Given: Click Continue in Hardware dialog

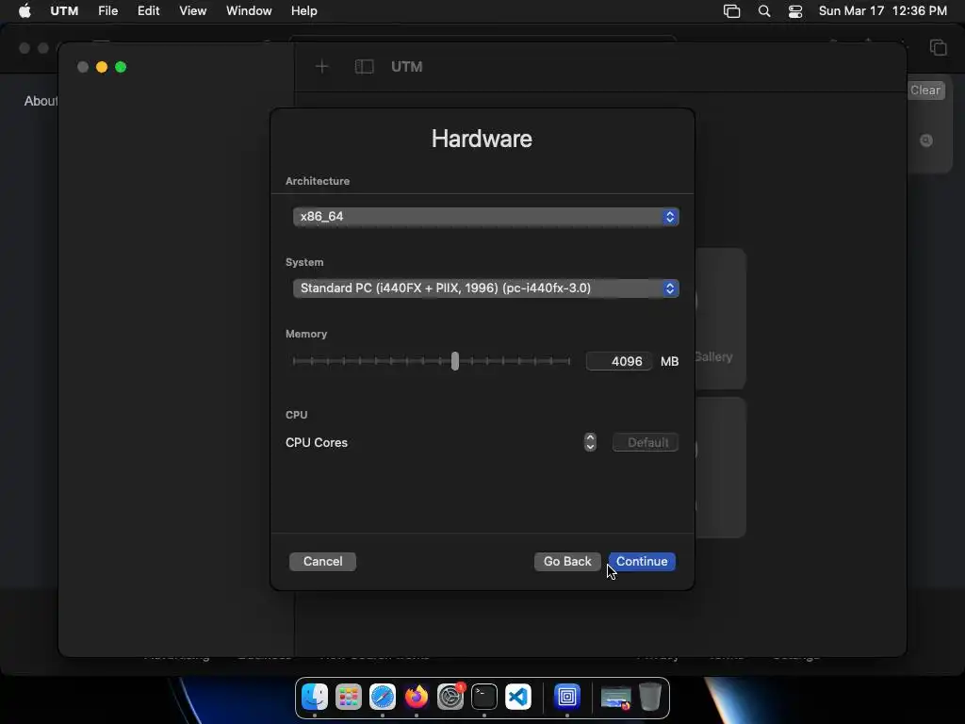Looking at the screenshot, I should tap(642, 562).
